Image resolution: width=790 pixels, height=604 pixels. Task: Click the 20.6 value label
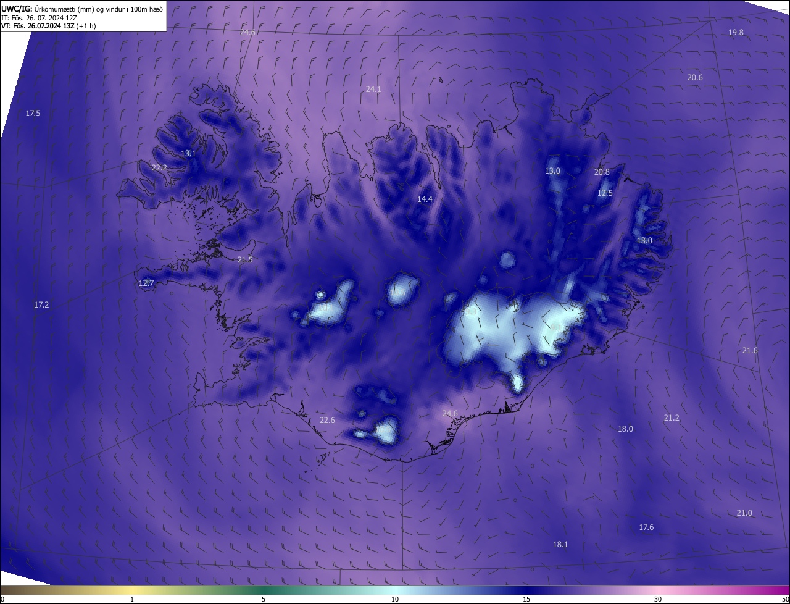point(695,77)
